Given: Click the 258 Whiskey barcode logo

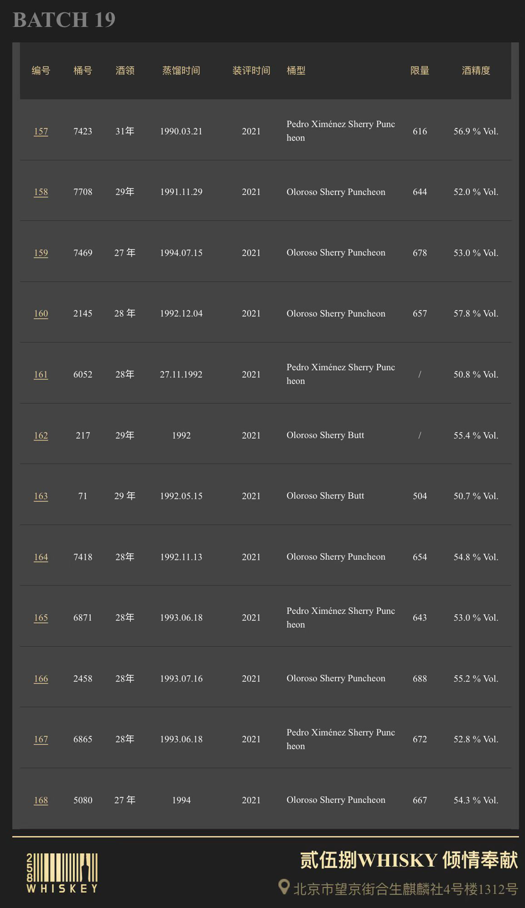Looking at the screenshot, I should point(62,873).
